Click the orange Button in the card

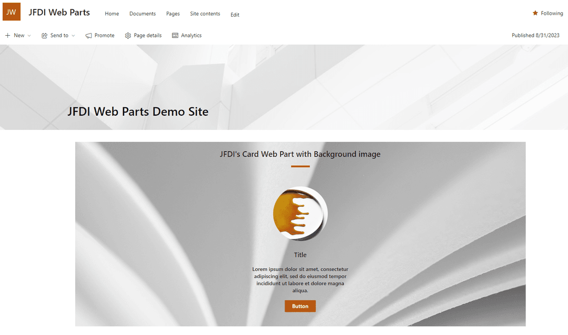(300, 306)
